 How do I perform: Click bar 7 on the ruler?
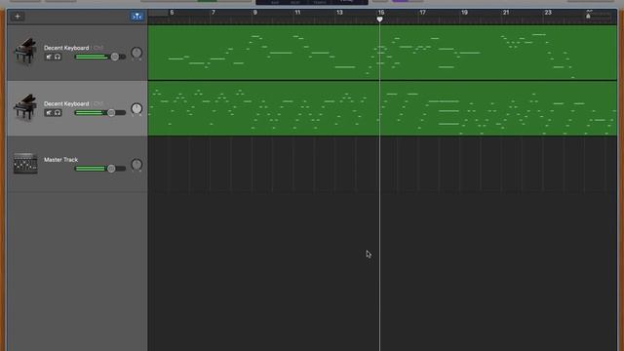(x=214, y=13)
